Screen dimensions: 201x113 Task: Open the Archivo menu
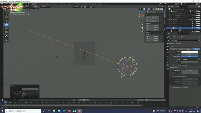(6, 4)
